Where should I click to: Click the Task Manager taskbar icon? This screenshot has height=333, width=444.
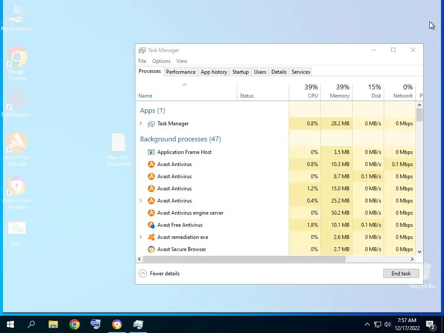(x=138, y=324)
